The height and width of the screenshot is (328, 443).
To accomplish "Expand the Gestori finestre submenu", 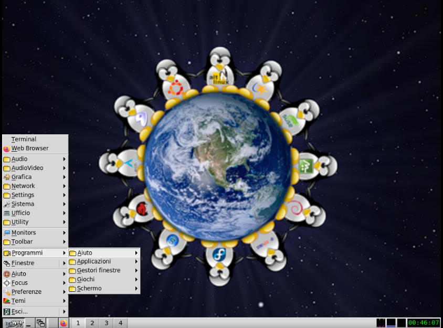I will tap(99, 271).
